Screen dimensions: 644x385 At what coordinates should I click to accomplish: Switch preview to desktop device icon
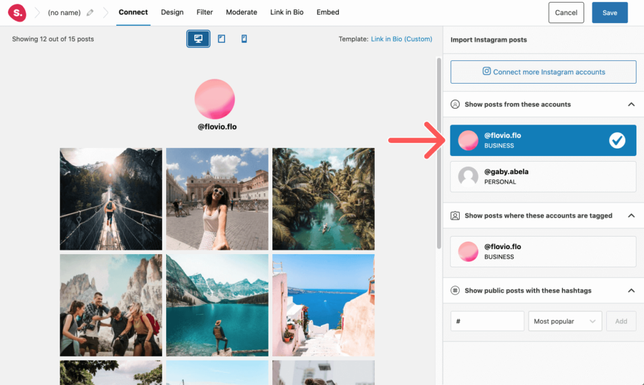pos(198,38)
